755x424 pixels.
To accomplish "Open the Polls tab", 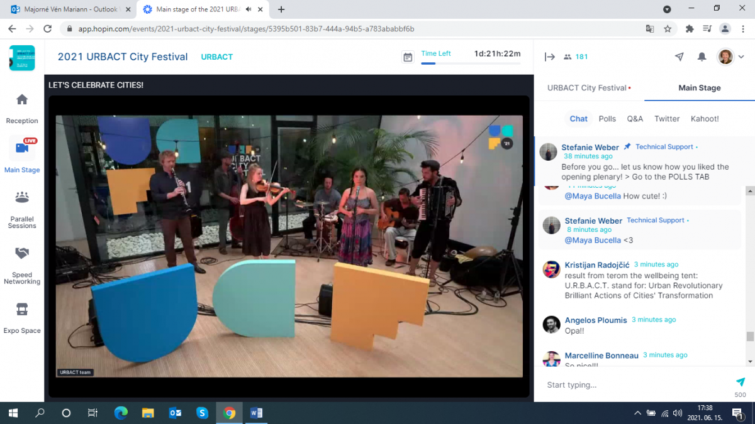I will (x=607, y=119).
